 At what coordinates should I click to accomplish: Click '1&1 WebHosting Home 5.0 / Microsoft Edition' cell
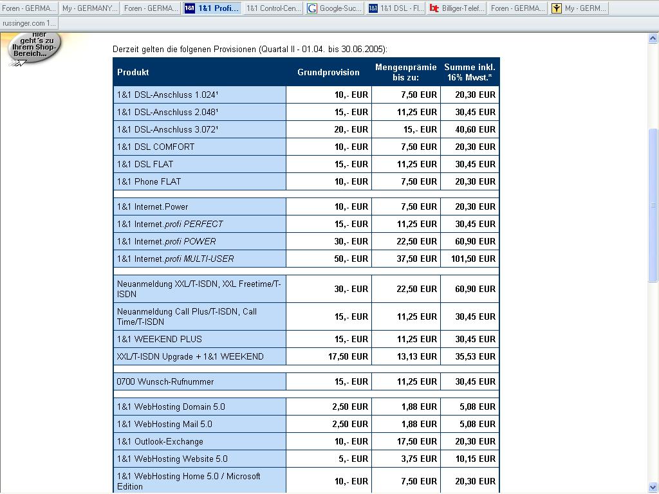200,481
